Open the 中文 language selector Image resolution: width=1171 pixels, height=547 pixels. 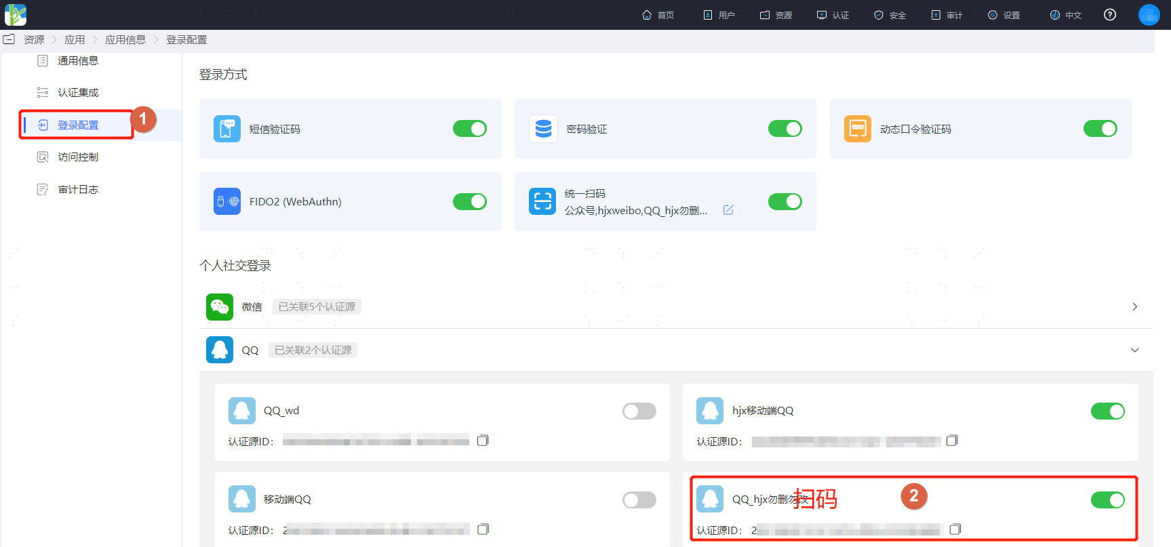click(x=1066, y=15)
